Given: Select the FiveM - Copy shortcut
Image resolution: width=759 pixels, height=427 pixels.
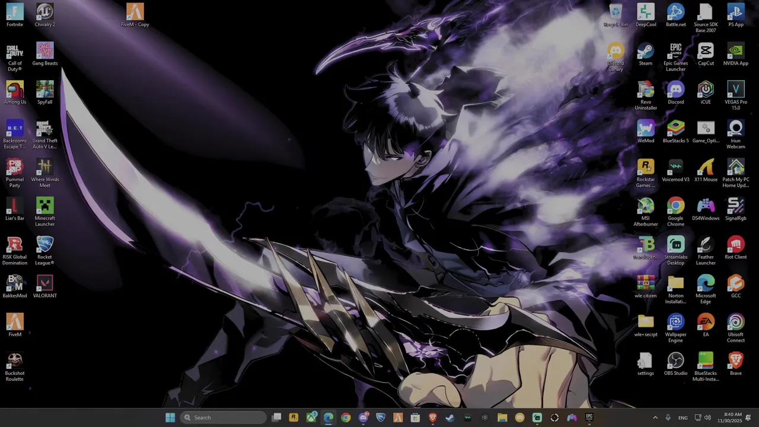Looking at the screenshot, I should click(x=135, y=15).
